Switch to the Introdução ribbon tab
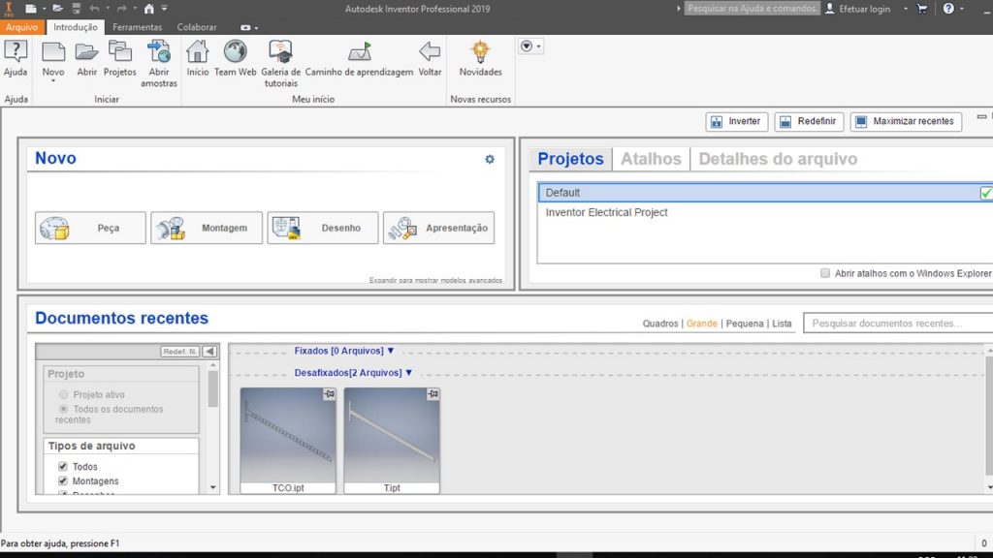Image resolution: width=993 pixels, height=558 pixels. click(76, 27)
